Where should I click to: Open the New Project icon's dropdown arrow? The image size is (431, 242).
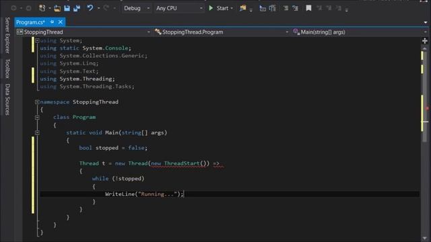(50, 9)
